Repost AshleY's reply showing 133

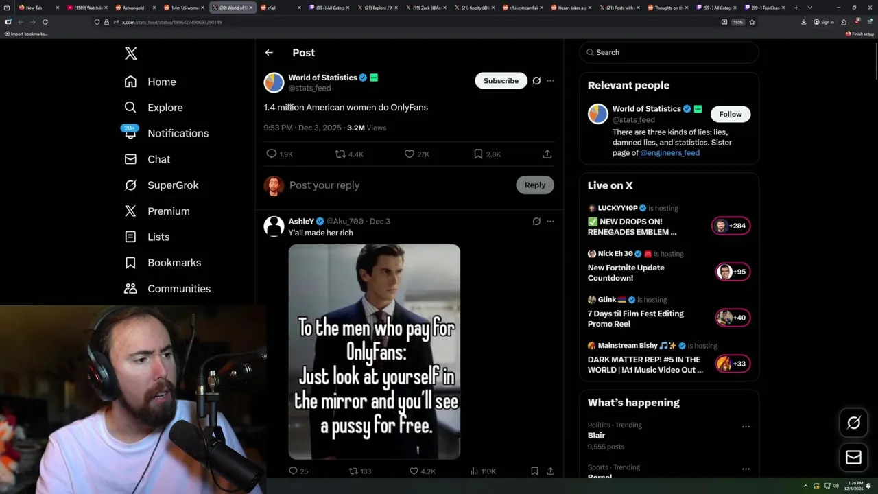tap(360, 471)
